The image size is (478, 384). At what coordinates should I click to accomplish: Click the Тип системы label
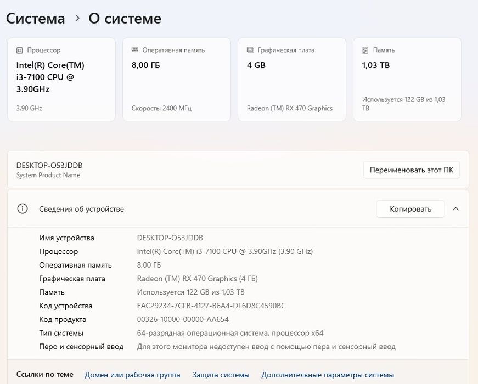tap(61, 333)
